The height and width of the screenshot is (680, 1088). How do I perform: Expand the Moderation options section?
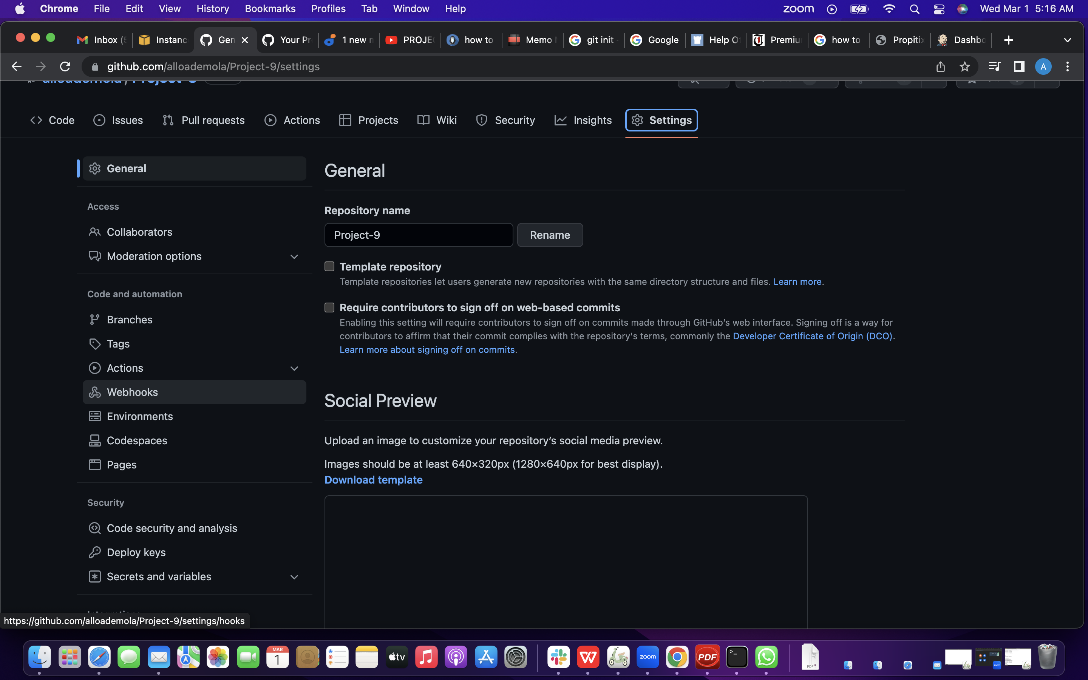pyautogui.click(x=295, y=257)
